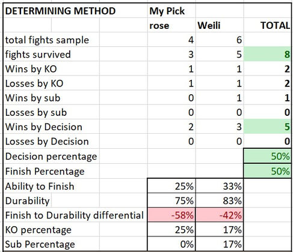
Task: Select Weili's total fights sample value 6
Action: [220, 40]
